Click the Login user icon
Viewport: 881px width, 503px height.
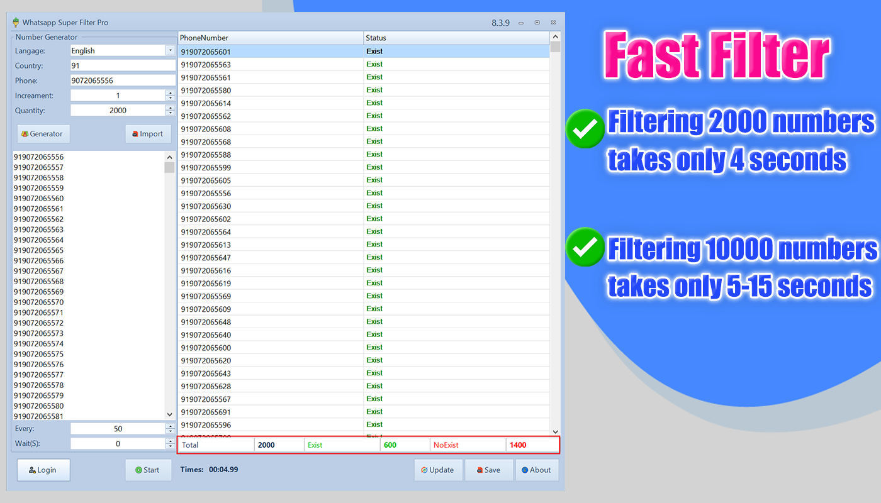(32, 470)
